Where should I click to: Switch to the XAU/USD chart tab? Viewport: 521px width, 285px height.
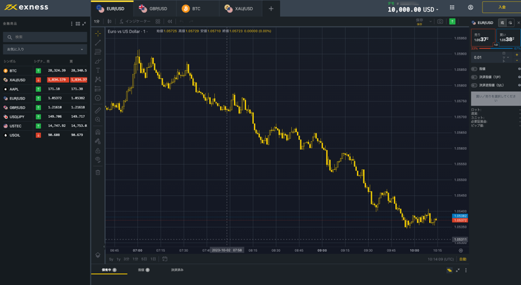coord(239,8)
